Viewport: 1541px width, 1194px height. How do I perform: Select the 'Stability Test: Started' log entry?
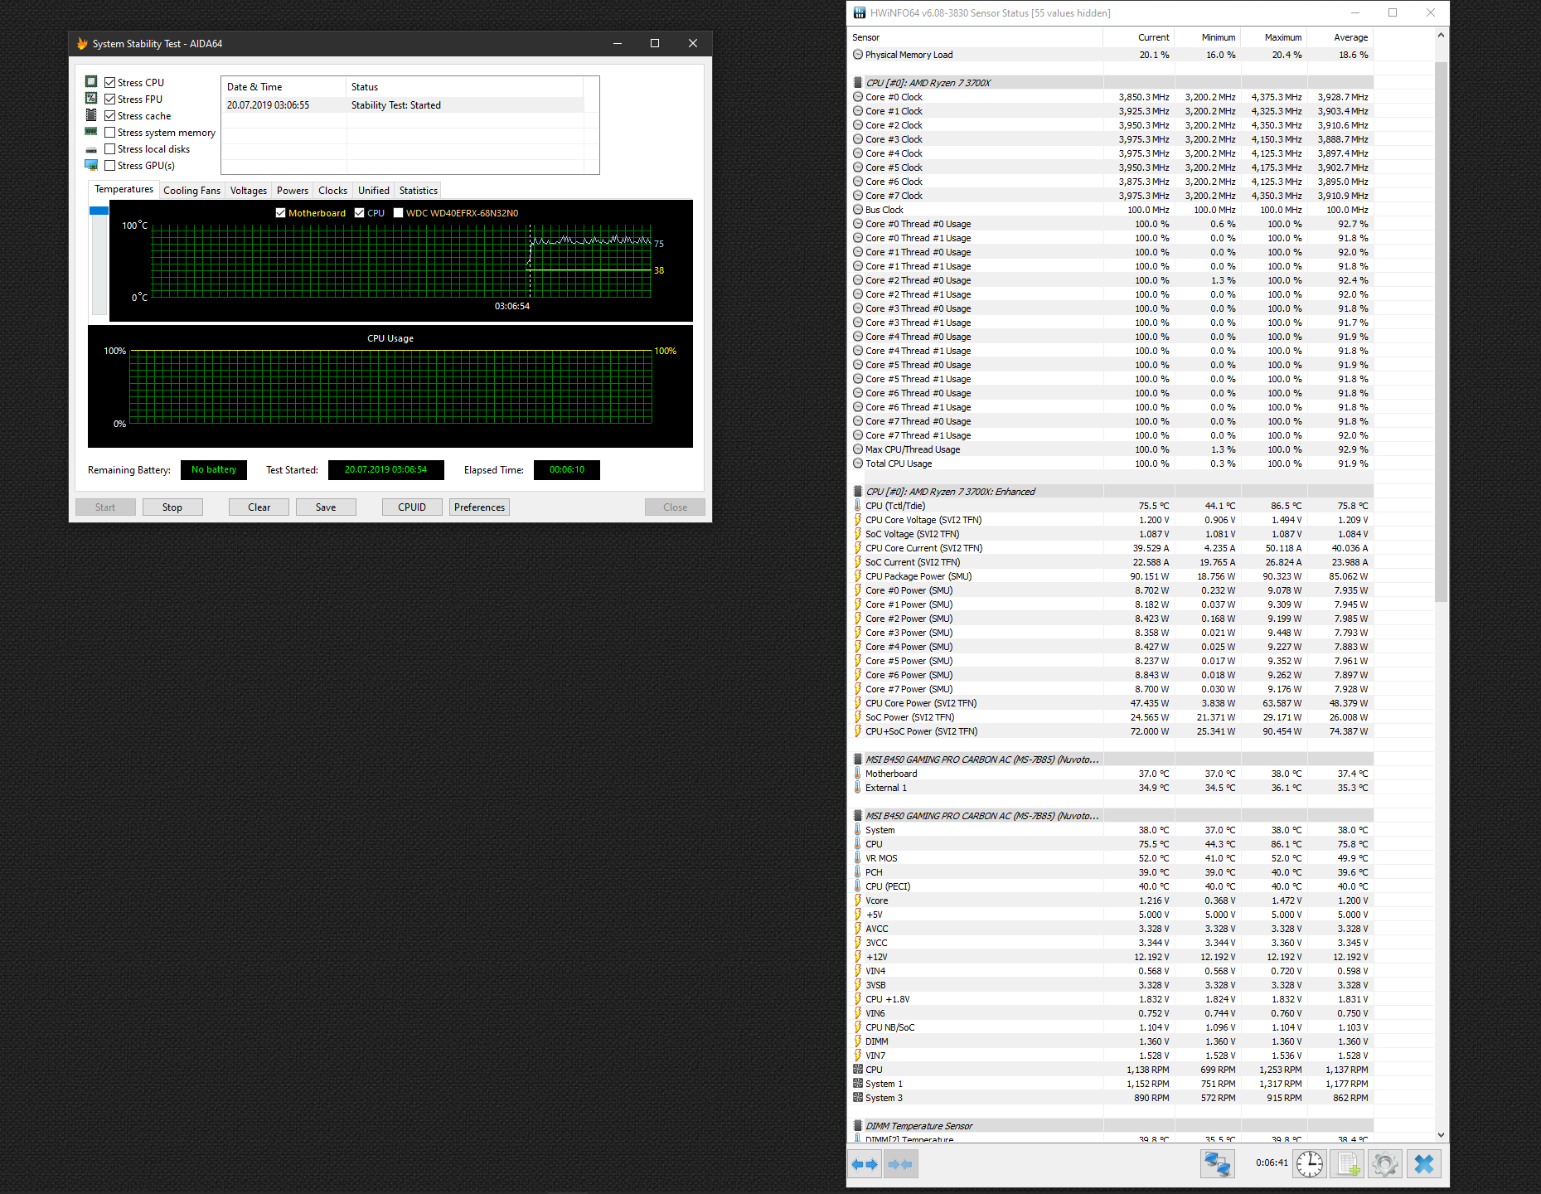(x=403, y=105)
